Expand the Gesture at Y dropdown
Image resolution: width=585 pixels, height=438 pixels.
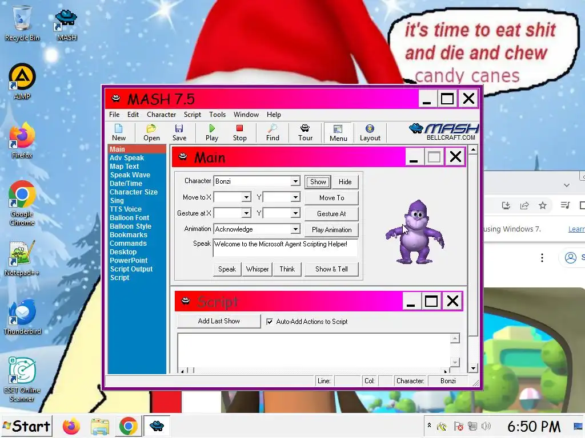pos(295,213)
